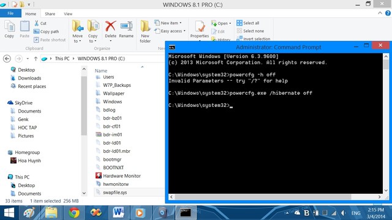The width and height of the screenshot is (392, 220).
Task: Open Windows Start button
Action: (x=9, y=213)
